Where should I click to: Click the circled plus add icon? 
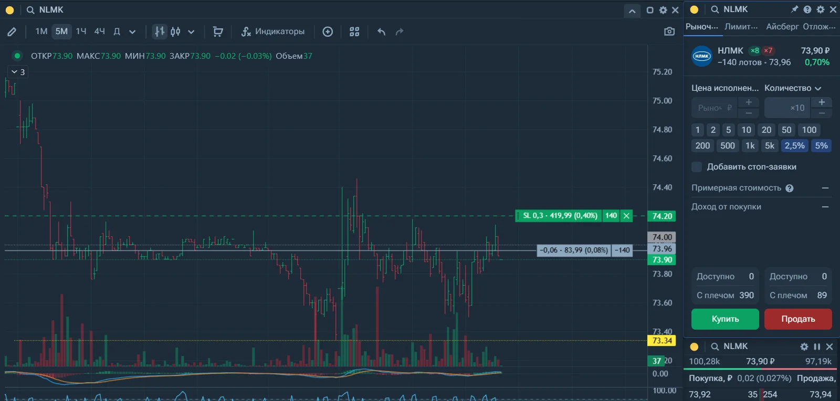328,31
